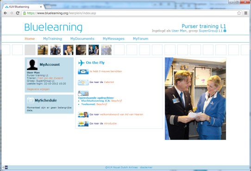251x171 pixels.
Task: Open the MyTraining menu item
Action: pyautogui.click(x=52, y=38)
